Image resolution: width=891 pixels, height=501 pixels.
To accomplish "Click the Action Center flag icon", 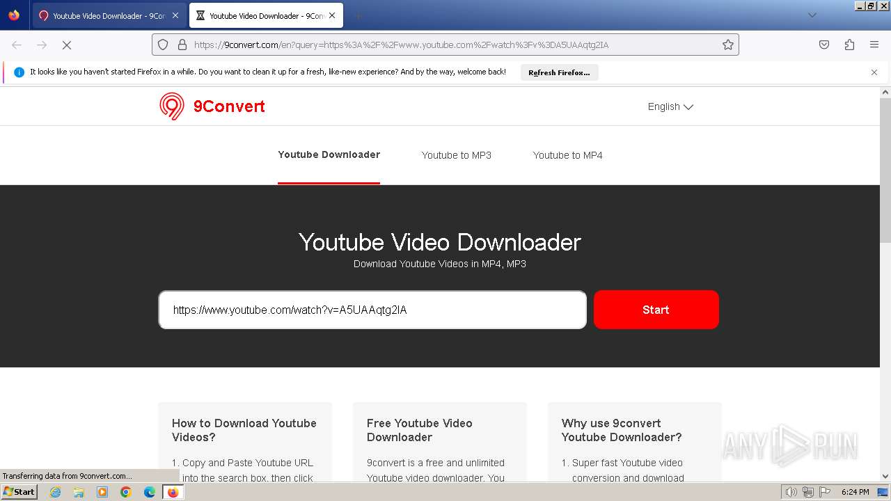I will click(825, 492).
